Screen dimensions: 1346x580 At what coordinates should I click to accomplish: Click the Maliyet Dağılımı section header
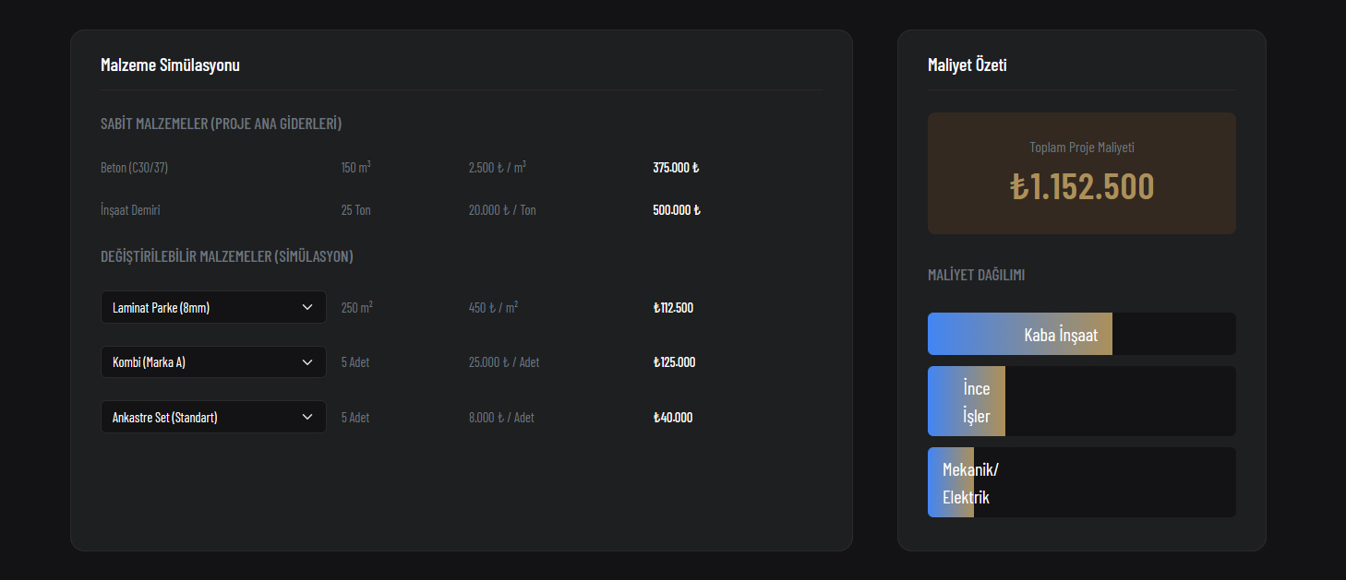976,275
